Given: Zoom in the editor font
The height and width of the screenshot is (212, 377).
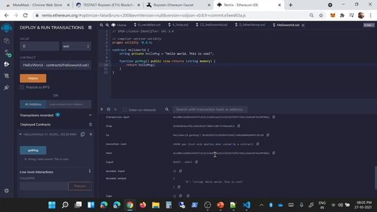Looking at the screenshot, I should 107,25.
